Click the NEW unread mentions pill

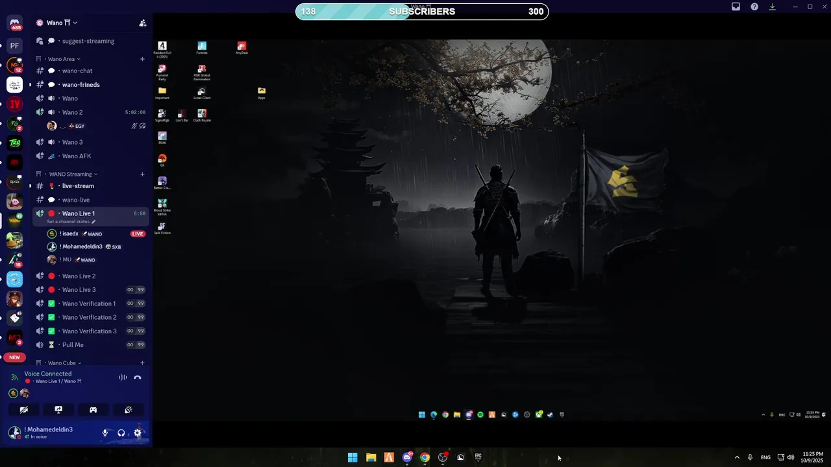(14, 357)
